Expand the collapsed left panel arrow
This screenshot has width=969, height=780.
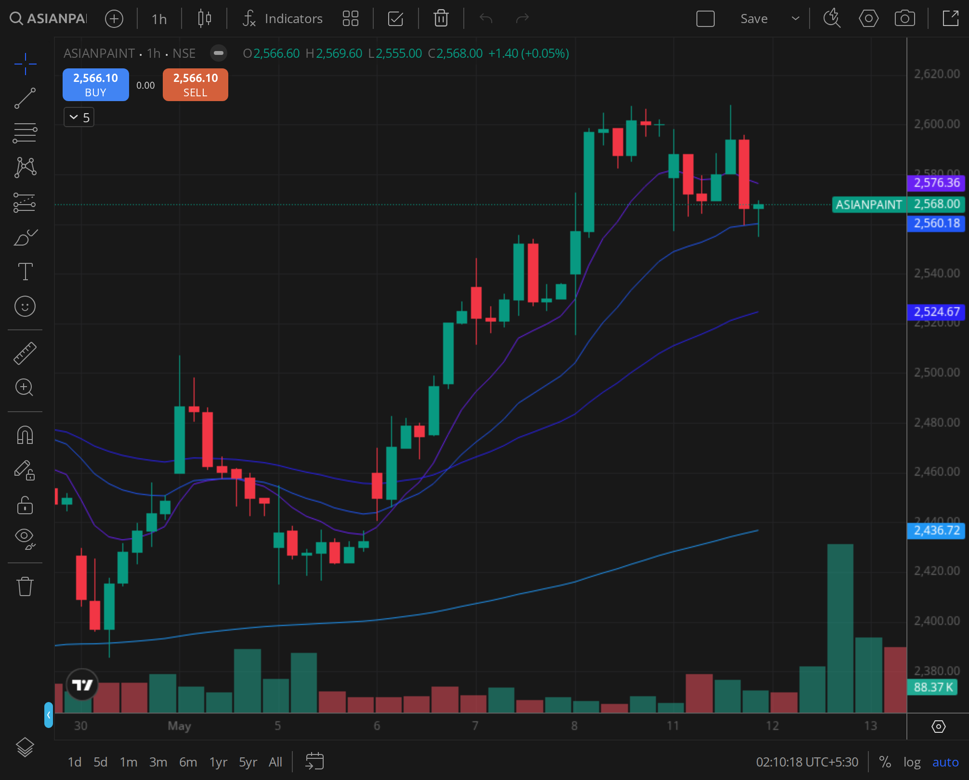[48, 715]
